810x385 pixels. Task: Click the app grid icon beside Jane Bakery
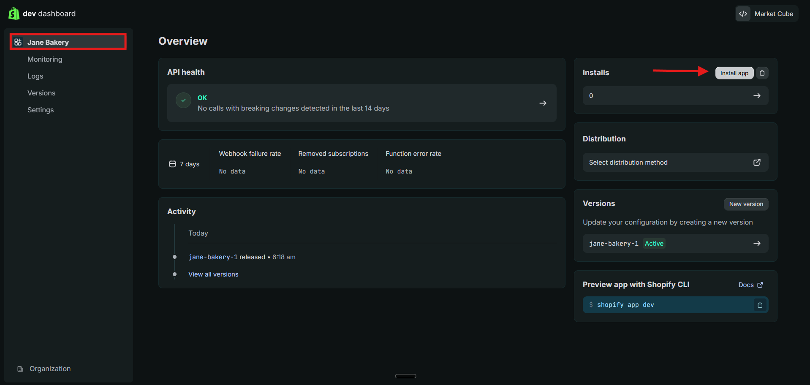click(x=18, y=42)
